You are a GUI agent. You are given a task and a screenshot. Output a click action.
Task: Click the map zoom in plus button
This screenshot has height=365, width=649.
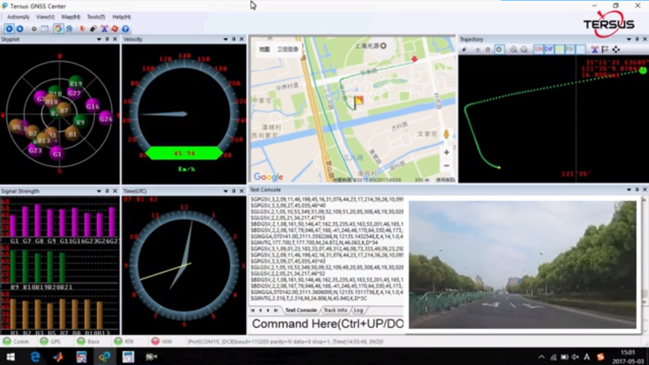(446, 152)
